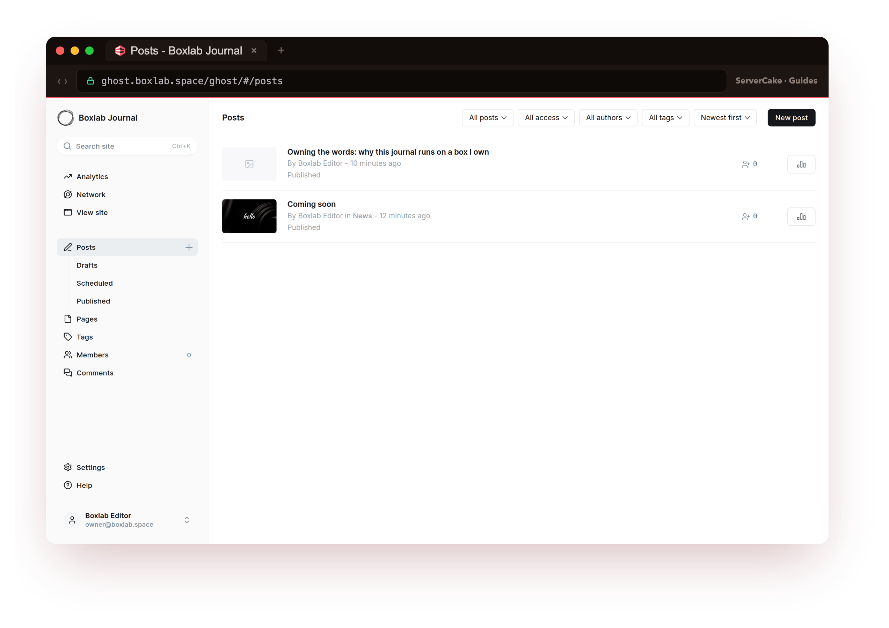The height and width of the screenshot is (628, 889).
Task: Open the 'Coming soon' post
Action: tap(311, 204)
